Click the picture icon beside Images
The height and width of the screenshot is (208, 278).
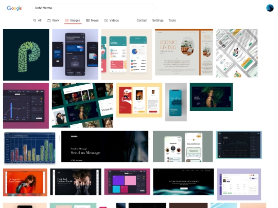tap(66, 21)
